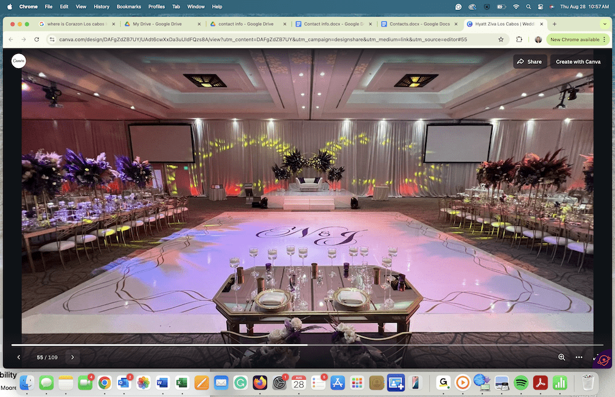Click the browser forward arrow
Screen dimensions: 615x397
pyautogui.click(x=23, y=39)
